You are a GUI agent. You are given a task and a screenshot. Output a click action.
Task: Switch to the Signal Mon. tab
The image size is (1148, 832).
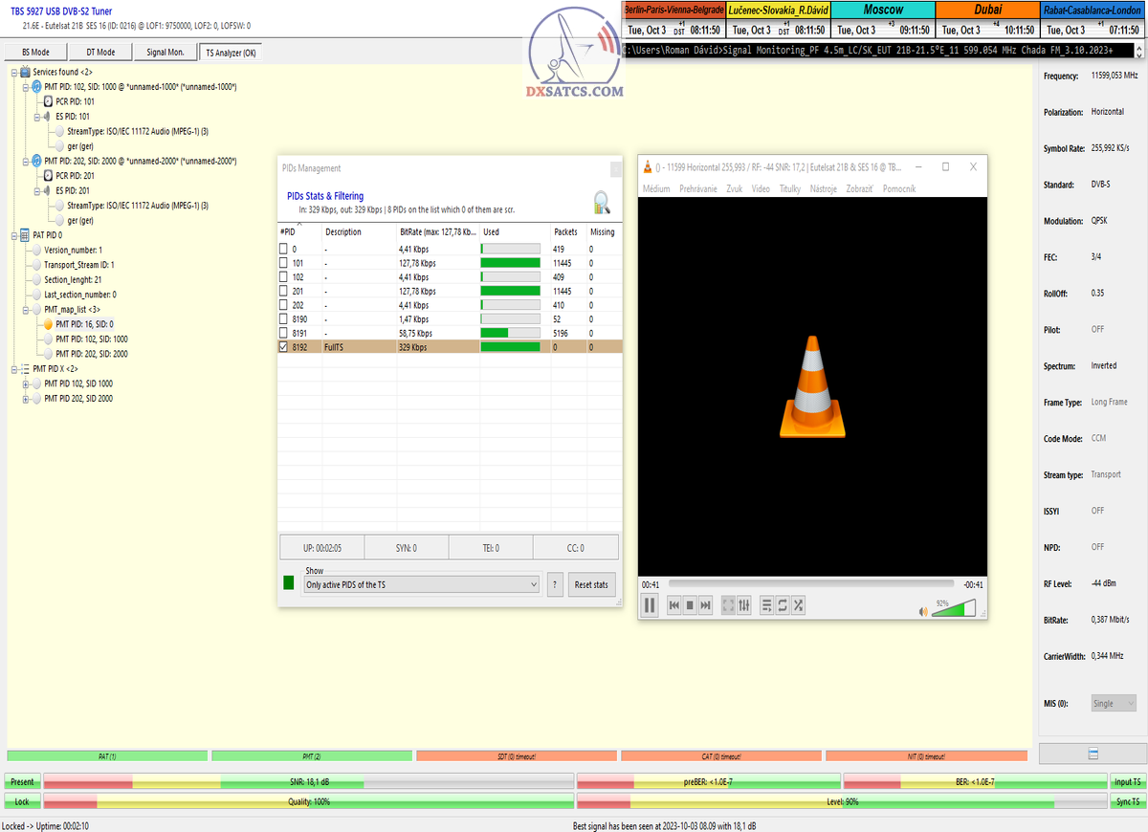tap(166, 53)
